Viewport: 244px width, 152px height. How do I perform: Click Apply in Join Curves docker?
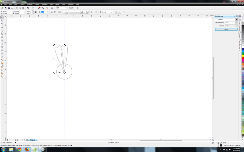(226, 29)
